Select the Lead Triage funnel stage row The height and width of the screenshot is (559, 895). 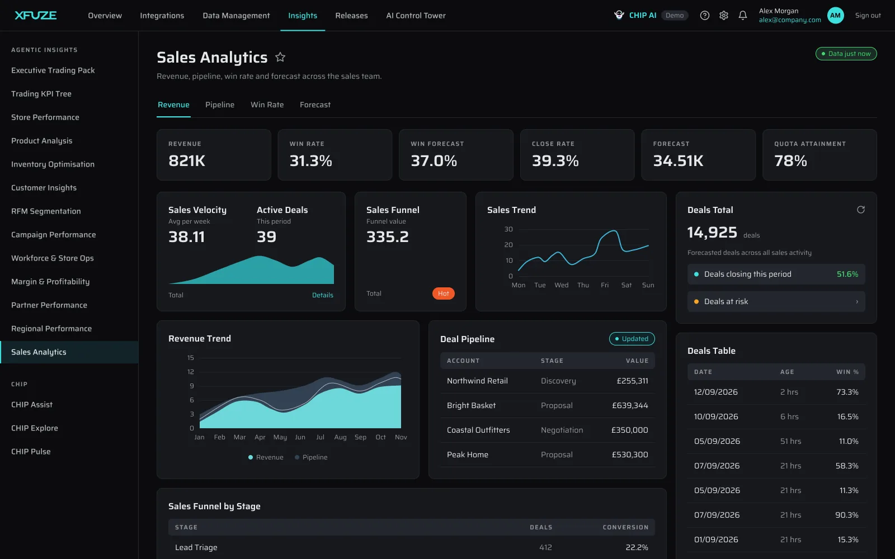[412, 547]
